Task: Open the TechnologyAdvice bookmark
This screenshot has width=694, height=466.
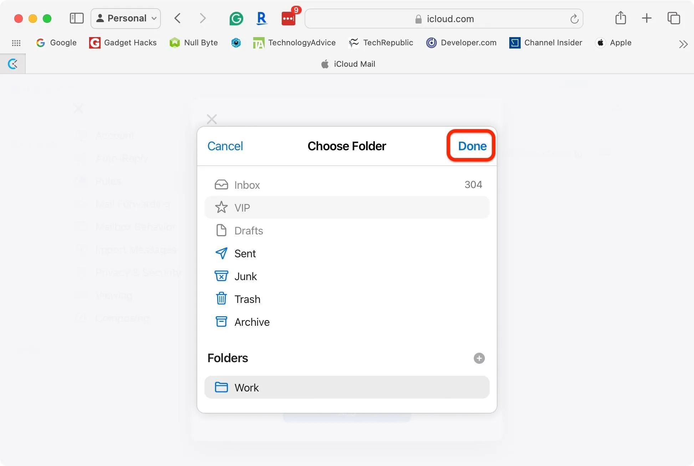Action: (294, 42)
